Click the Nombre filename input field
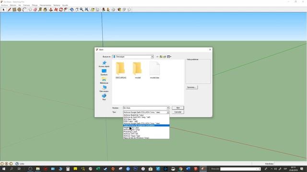Viewport: 307px width, 172px height. (x=145, y=108)
